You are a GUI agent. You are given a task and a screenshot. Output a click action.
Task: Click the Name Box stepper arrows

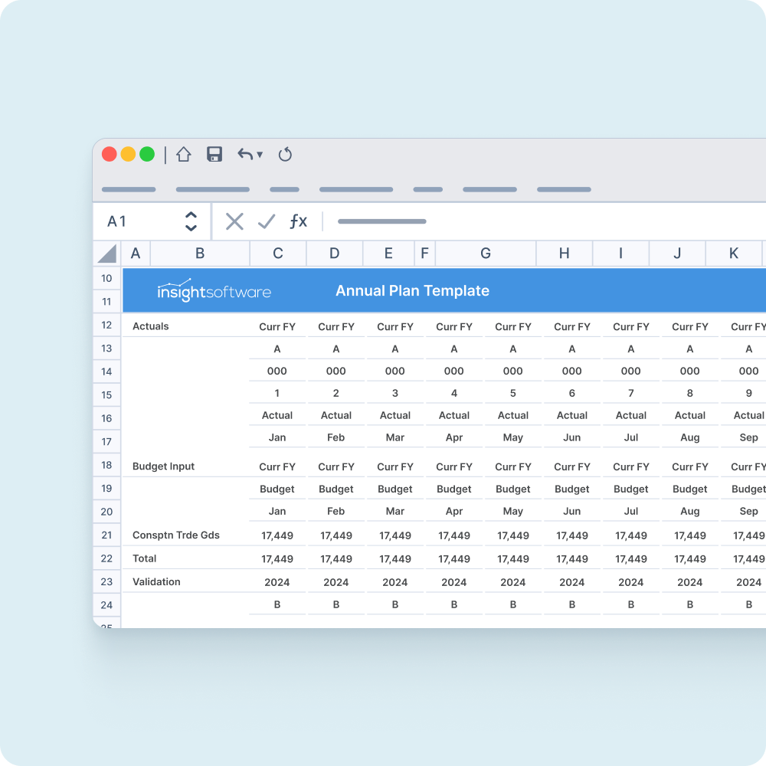coord(191,221)
